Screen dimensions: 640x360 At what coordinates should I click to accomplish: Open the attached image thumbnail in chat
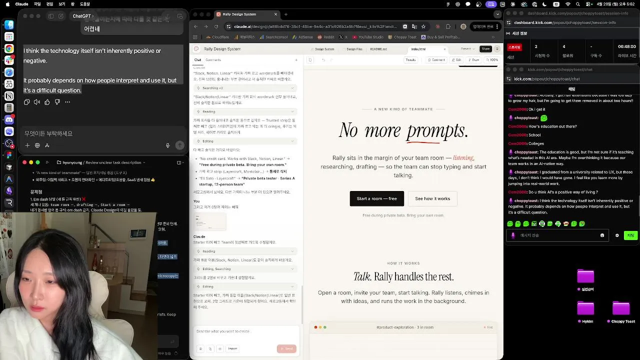pos(209,221)
